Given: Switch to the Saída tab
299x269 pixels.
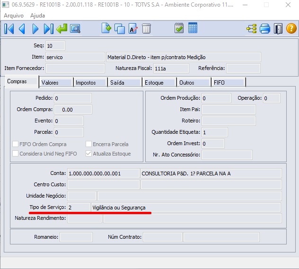Looking at the screenshot, I should 125,82.
